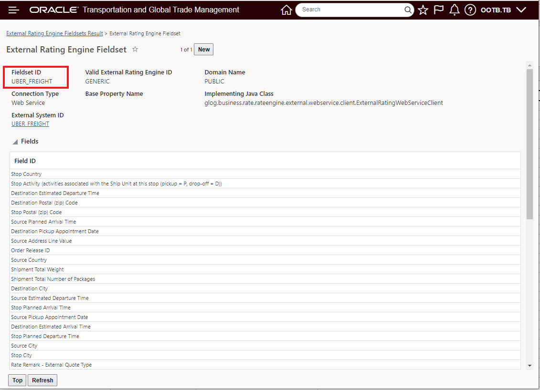Click the New button

(x=203, y=50)
